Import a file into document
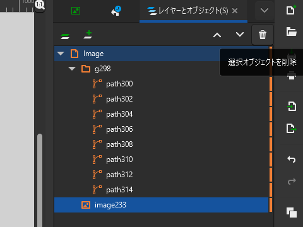The height and width of the screenshot is (227, 303). pos(292,106)
